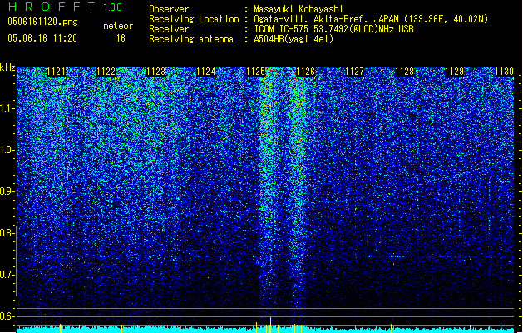Click the timestamp 05.06.16 11:20
The image size is (523, 333).
[42, 38]
